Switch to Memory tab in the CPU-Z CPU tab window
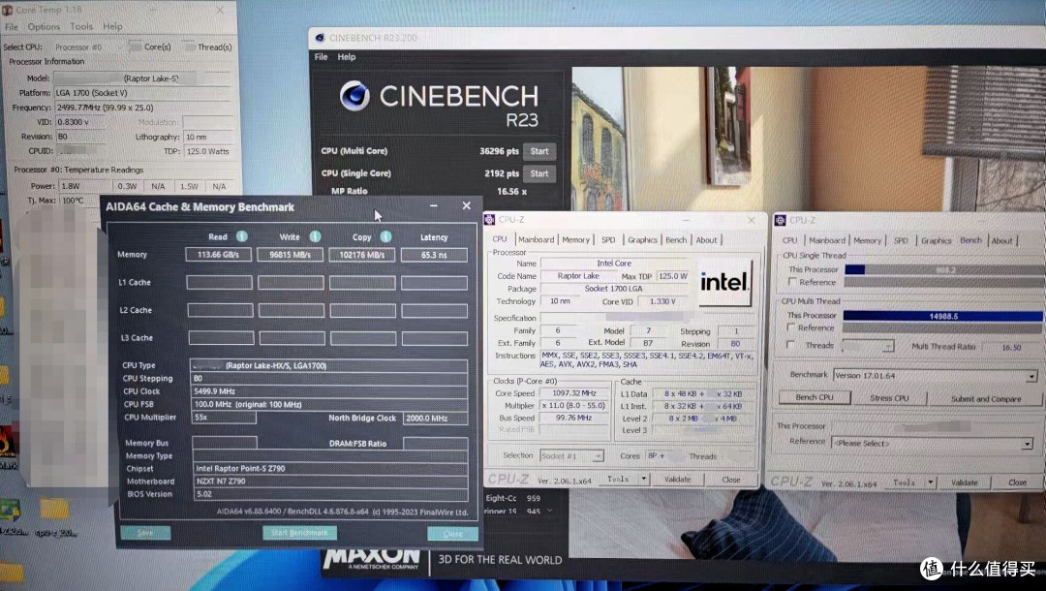 [x=575, y=240]
